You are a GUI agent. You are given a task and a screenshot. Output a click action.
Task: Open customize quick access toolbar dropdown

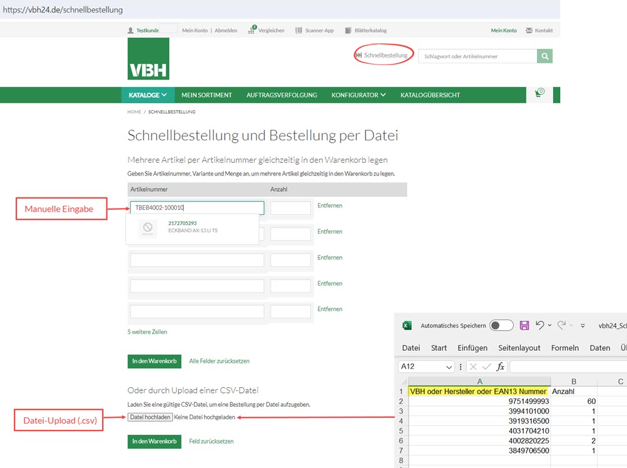(x=583, y=326)
